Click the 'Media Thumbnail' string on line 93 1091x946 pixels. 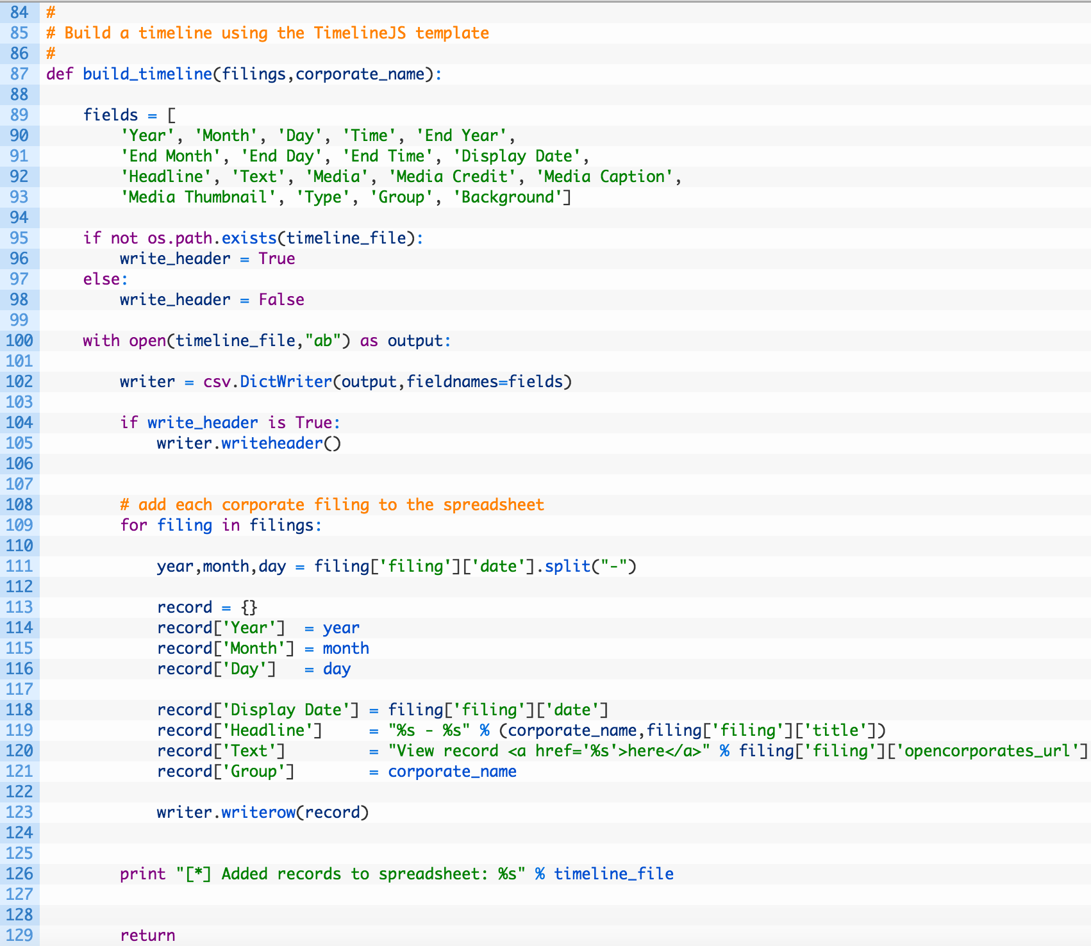click(x=198, y=197)
